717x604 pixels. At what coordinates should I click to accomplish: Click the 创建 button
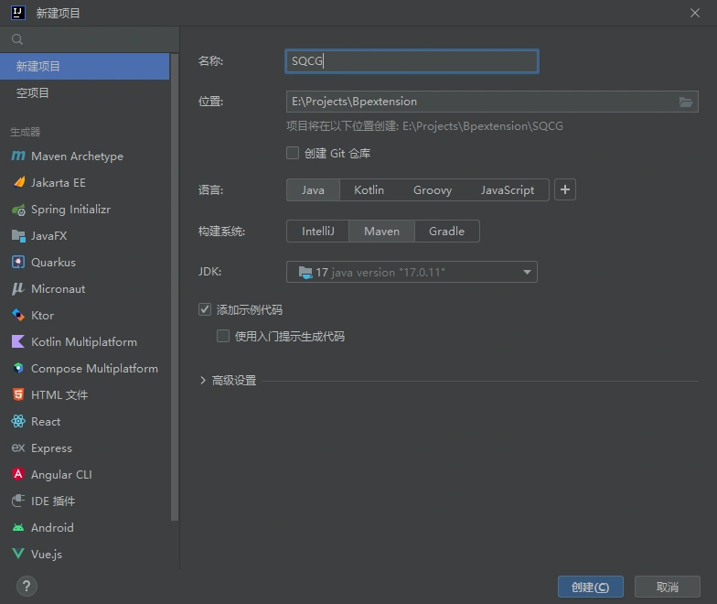tap(590, 587)
